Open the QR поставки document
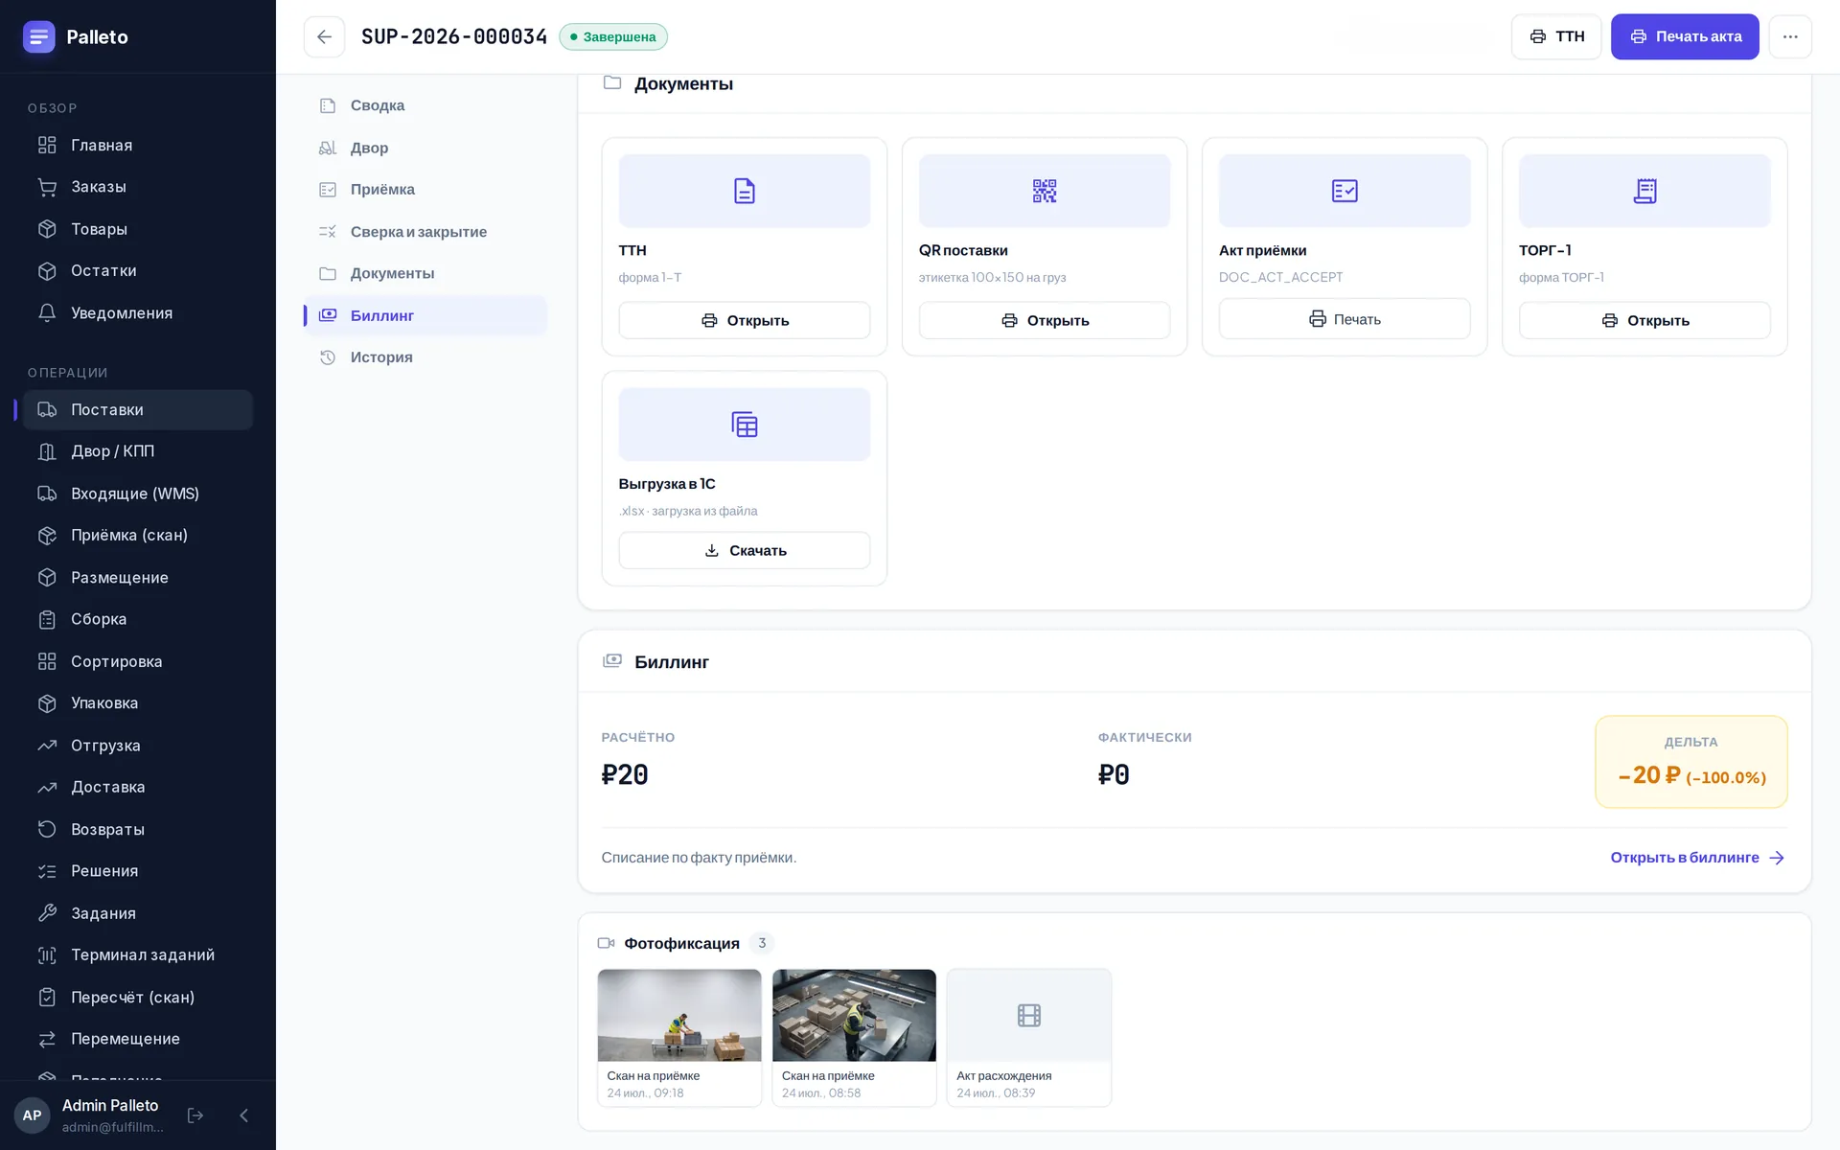This screenshot has height=1150, width=1840. pyautogui.click(x=1045, y=320)
